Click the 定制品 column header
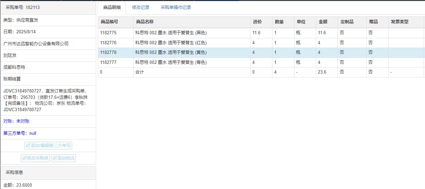 [x=352, y=22]
